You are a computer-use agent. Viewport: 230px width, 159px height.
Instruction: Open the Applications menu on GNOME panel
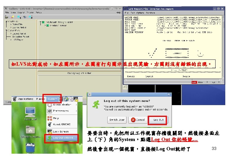[x=26, y=99]
